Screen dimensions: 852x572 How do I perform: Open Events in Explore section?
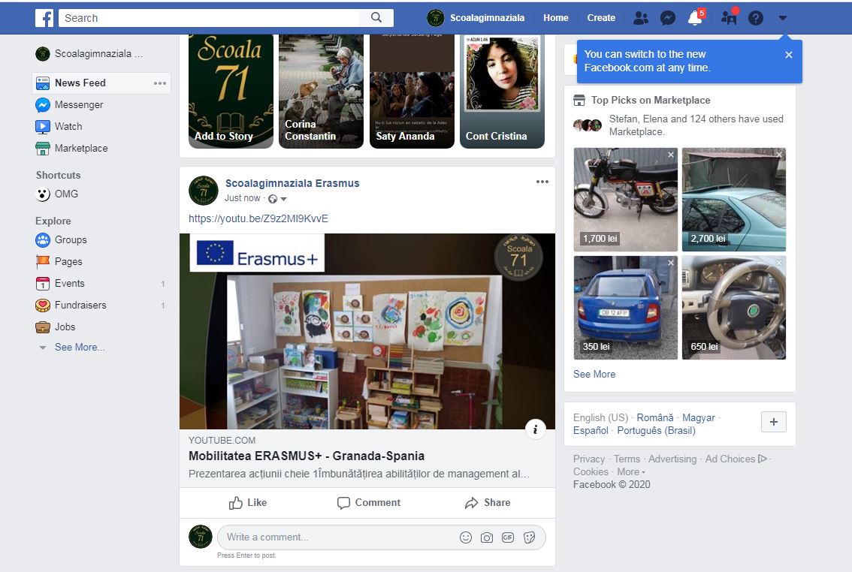(60, 283)
